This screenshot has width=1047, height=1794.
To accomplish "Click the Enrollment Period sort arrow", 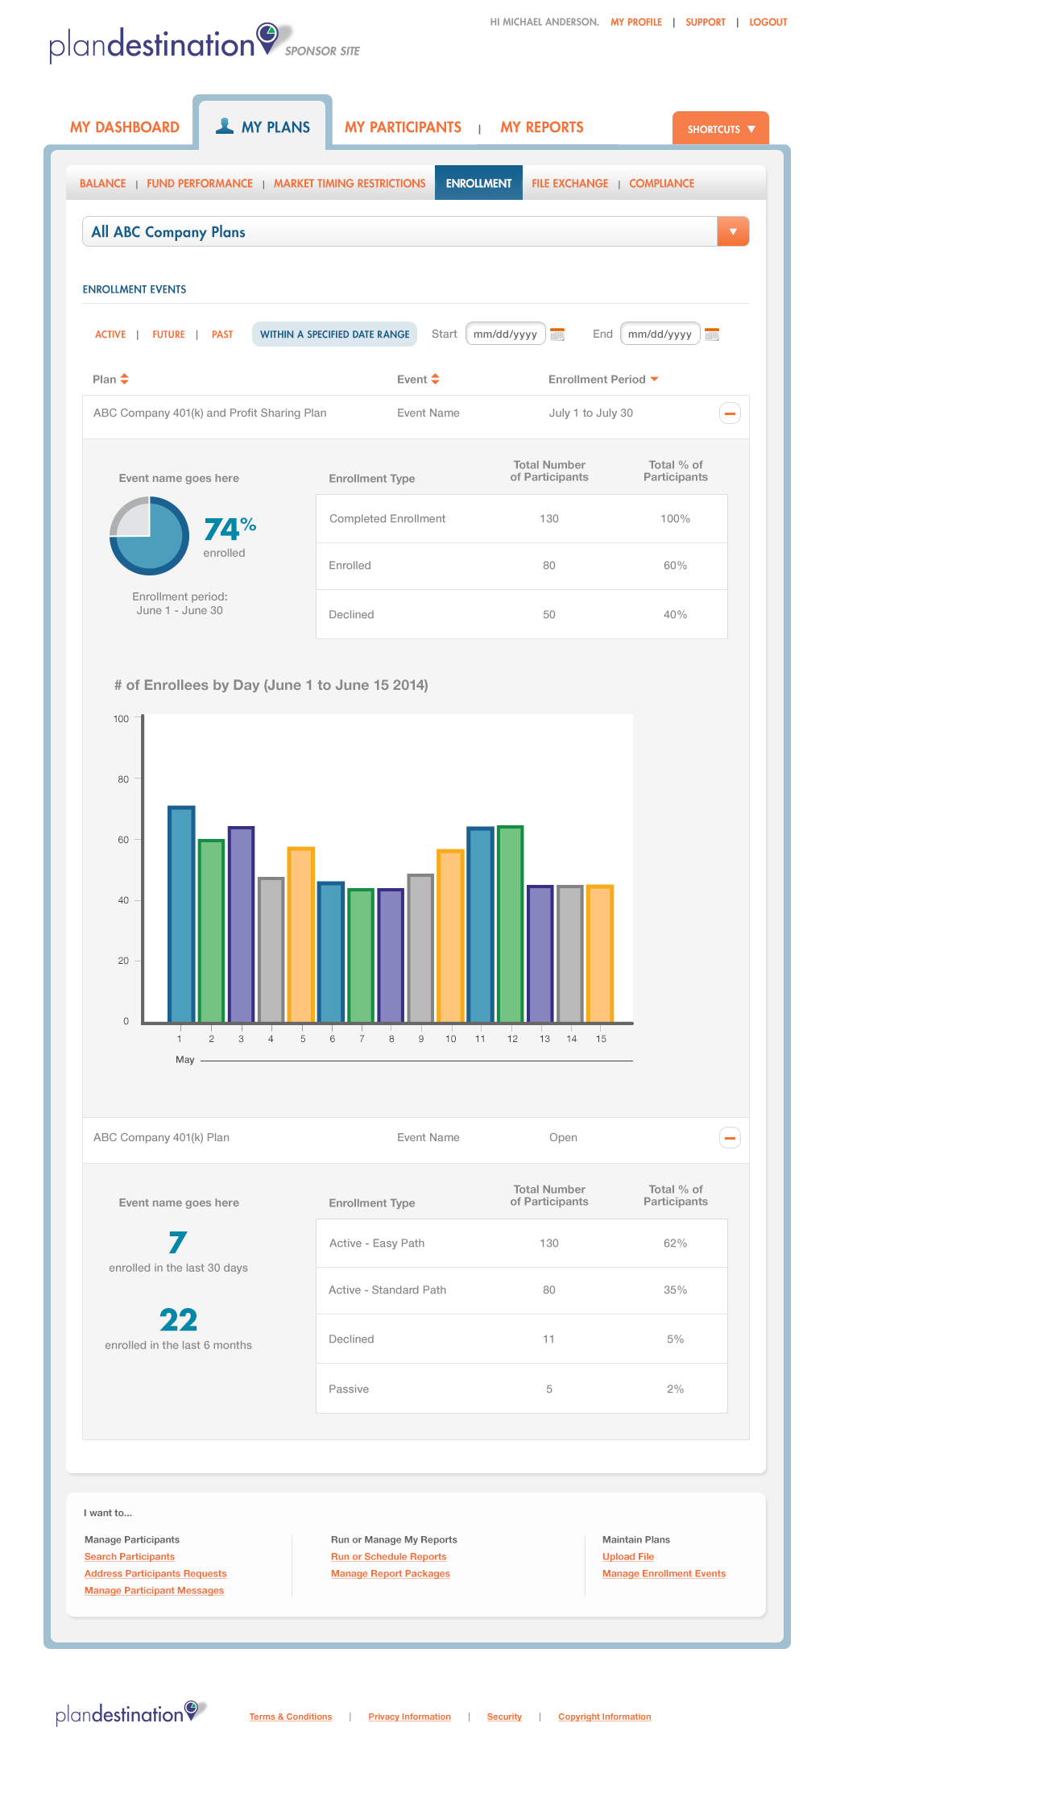I will pos(654,379).
